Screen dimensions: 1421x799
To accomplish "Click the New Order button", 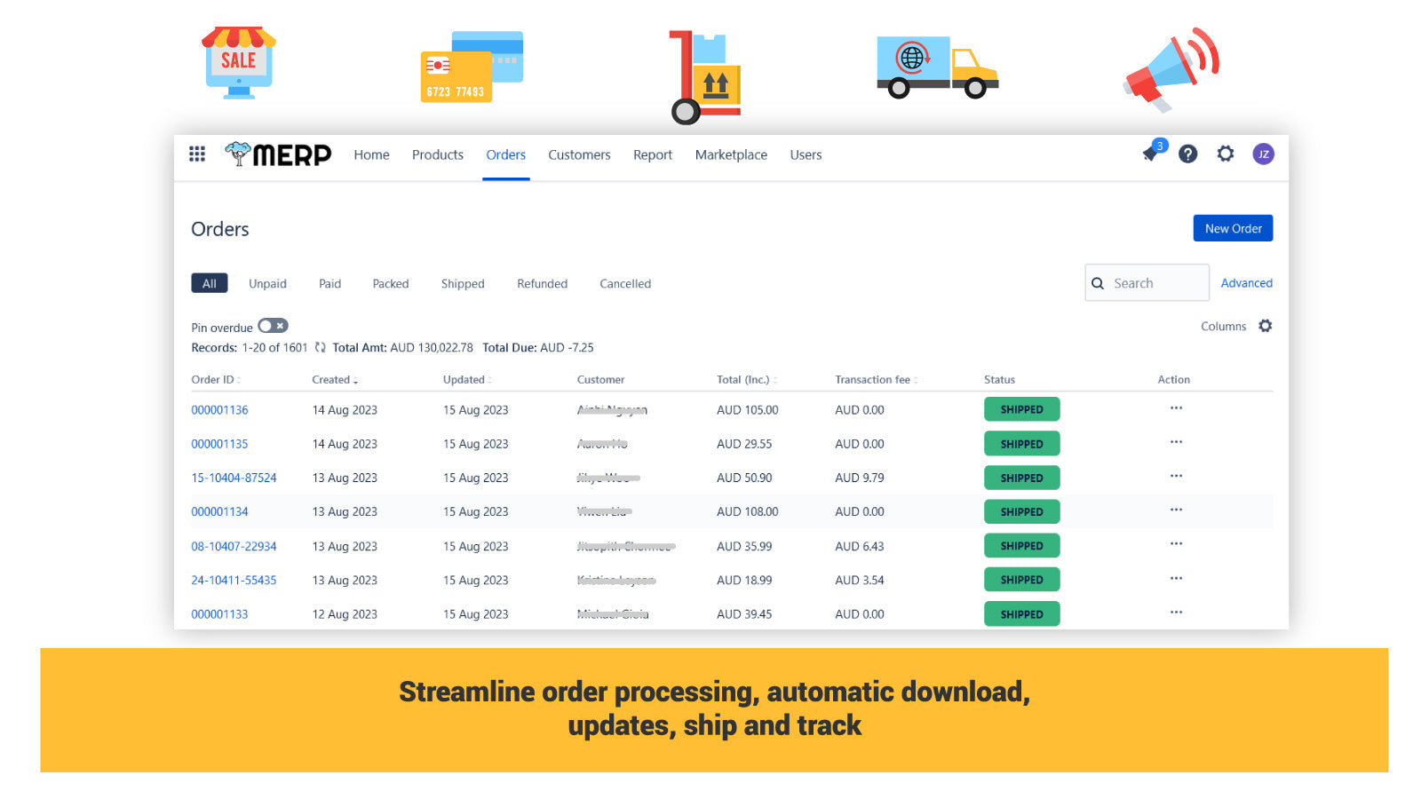I will click(x=1233, y=228).
